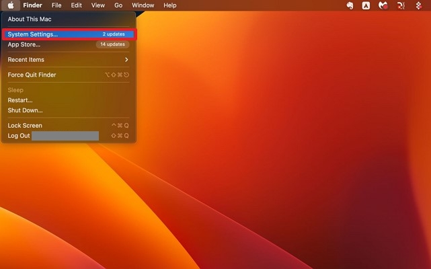Select Restart... in the Apple menu

point(20,100)
